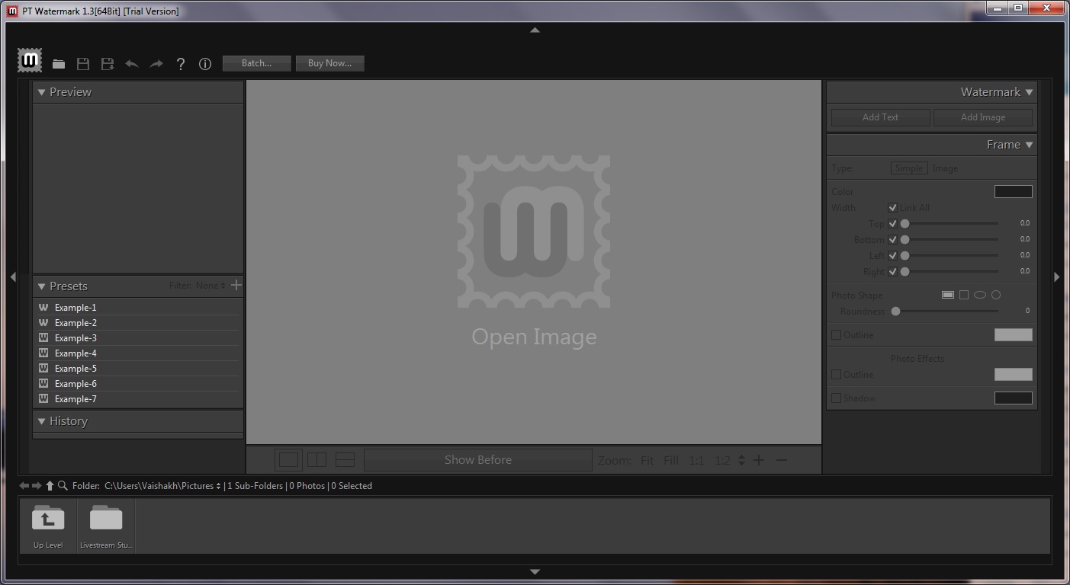The width and height of the screenshot is (1070, 585).
Task: Click the Up Level folder thumbnail
Action: tap(48, 526)
